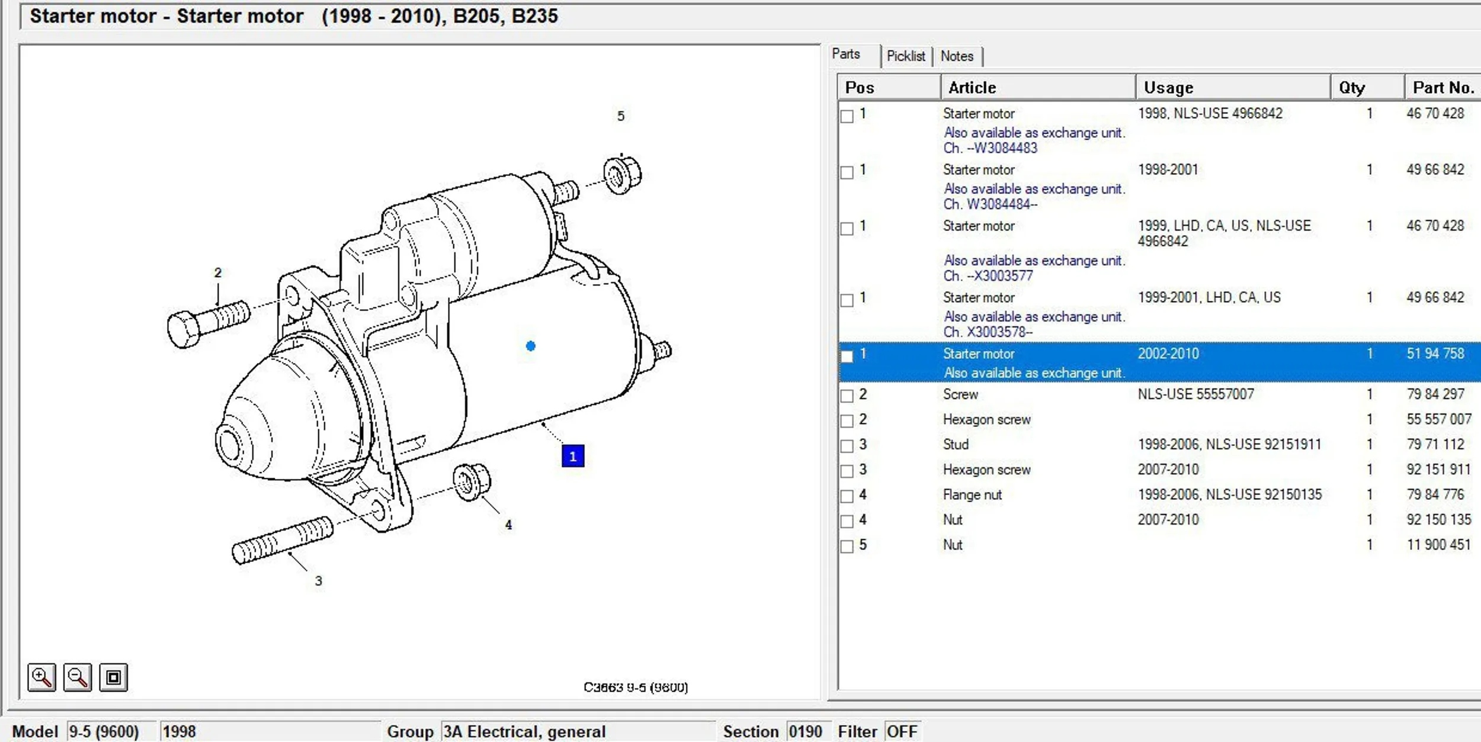
Task: Check the Flange nut 79 84 776 checkbox
Action: [847, 496]
